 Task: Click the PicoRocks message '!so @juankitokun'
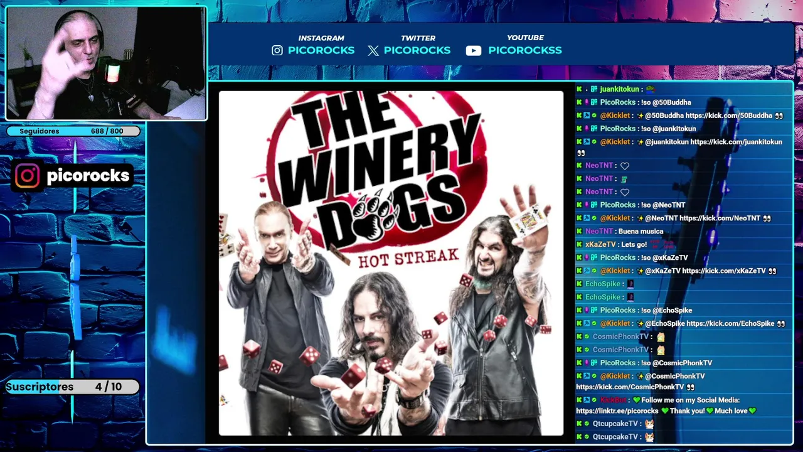[669, 129]
